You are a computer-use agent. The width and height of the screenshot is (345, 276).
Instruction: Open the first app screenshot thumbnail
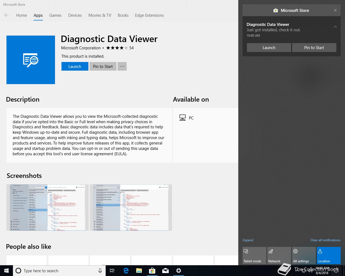(47, 208)
